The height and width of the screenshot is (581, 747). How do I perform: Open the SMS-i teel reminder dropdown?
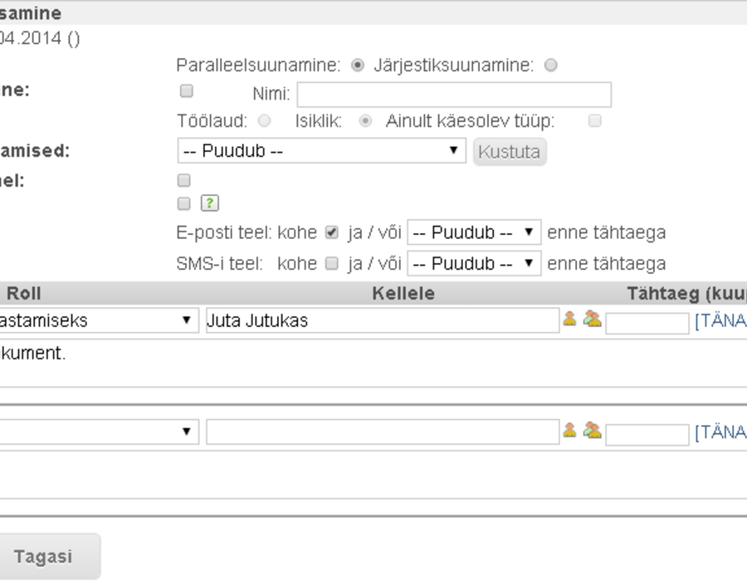point(474,263)
